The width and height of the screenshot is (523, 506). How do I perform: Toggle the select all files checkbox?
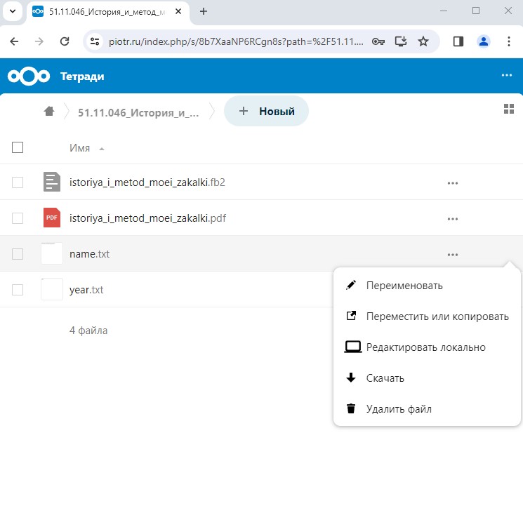(x=18, y=147)
